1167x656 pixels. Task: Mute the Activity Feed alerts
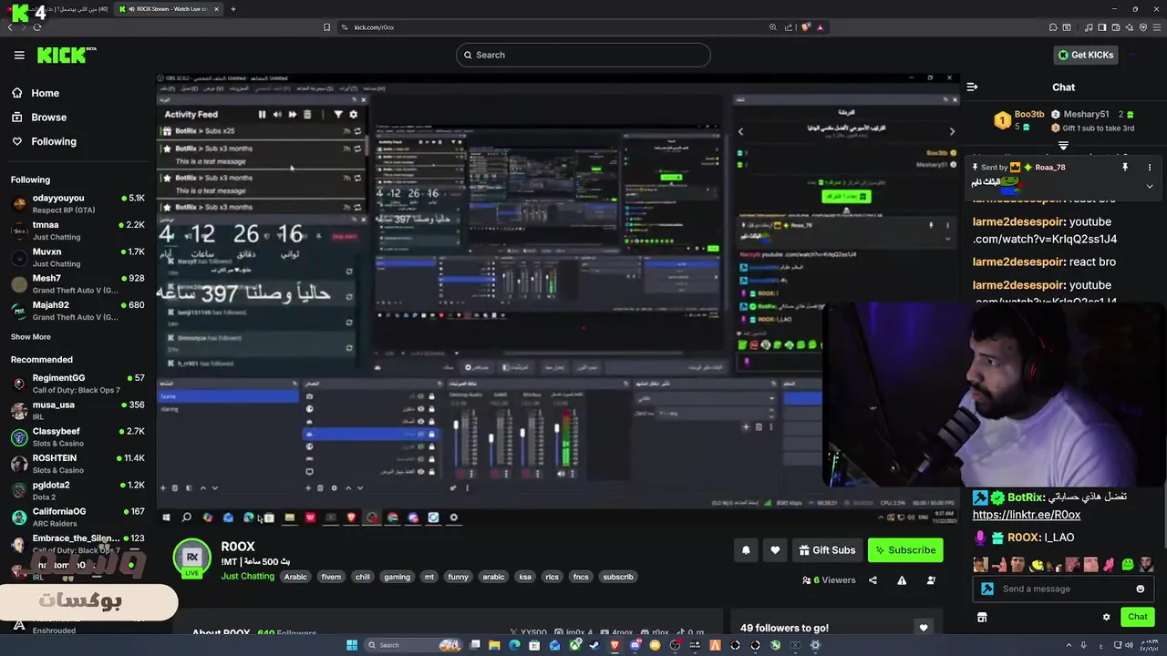pyautogui.click(x=277, y=115)
